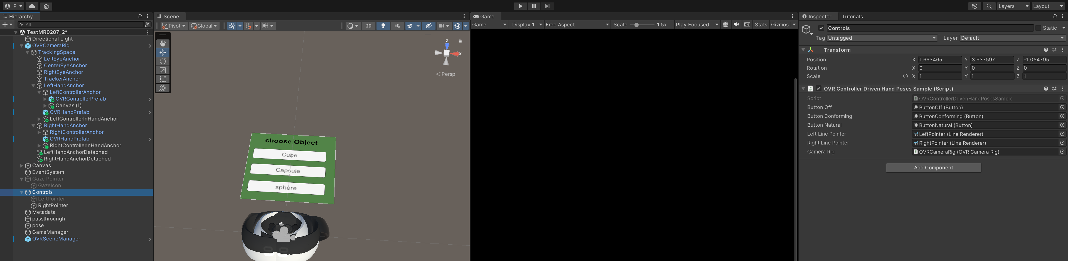The image size is (1068, 261).
Task: Pick object for Button Off field
Action: coord(1062,107)
